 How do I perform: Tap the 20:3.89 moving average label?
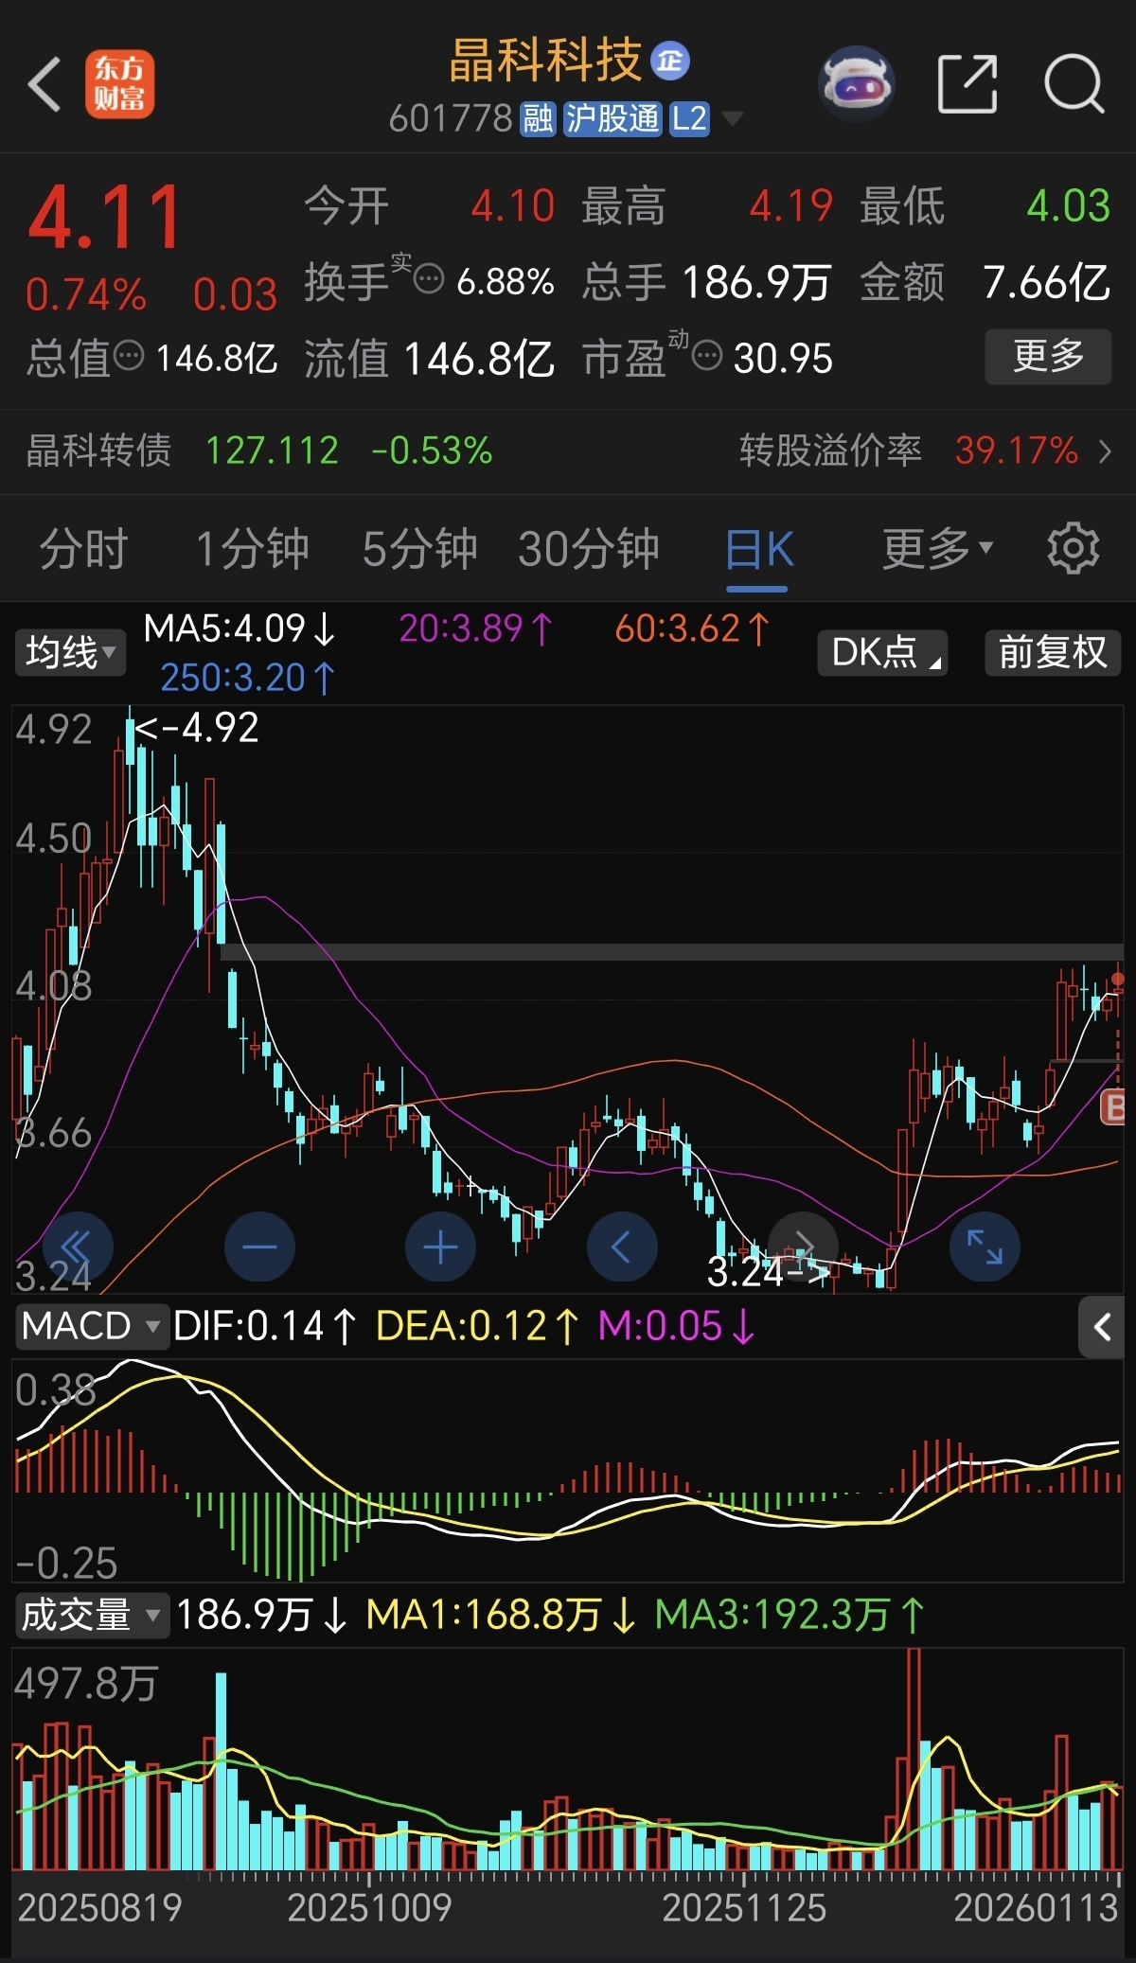click(x=475, y=628)
